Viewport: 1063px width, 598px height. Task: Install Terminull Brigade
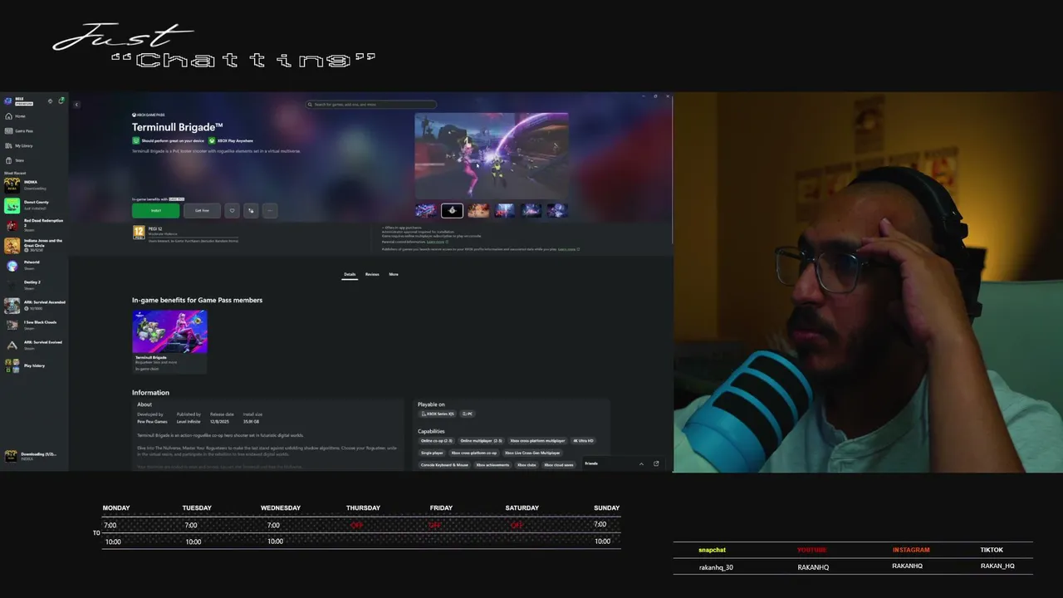155,210
